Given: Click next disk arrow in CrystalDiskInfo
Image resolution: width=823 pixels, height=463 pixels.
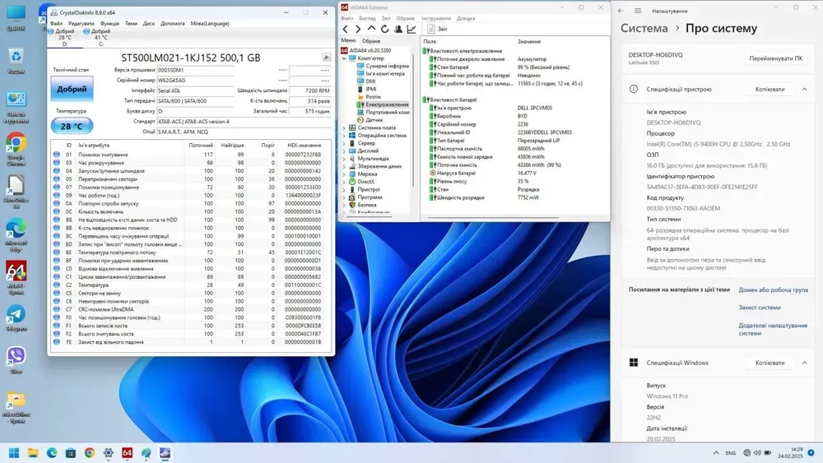Looking at the screenshot, I should tap(326, 58).
